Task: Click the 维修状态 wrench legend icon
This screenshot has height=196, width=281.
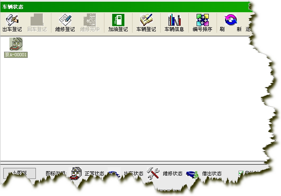Action: (153, 173)
